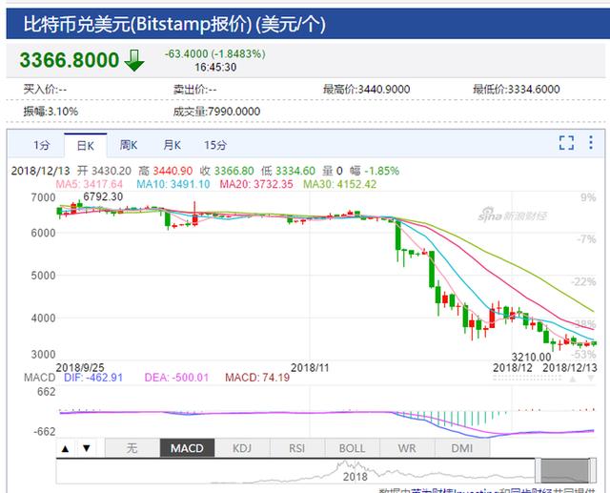
Task: Select the 无 indicator option
Action: [132, 448]
